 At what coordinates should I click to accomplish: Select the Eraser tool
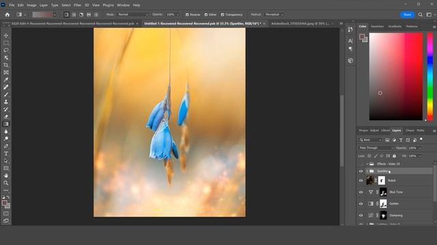coord(6,116)
